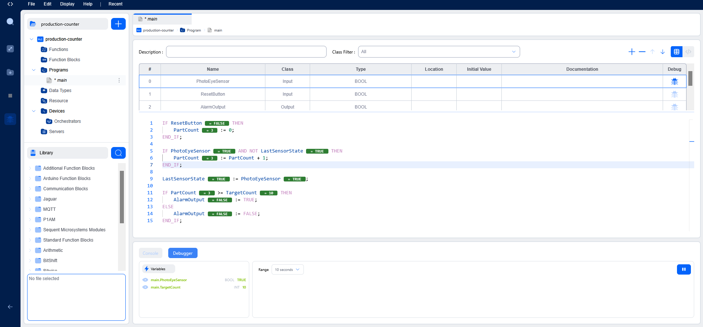Expand Additional Function Blocks chevron
This screenshot has height=327, width=703.
30,168
